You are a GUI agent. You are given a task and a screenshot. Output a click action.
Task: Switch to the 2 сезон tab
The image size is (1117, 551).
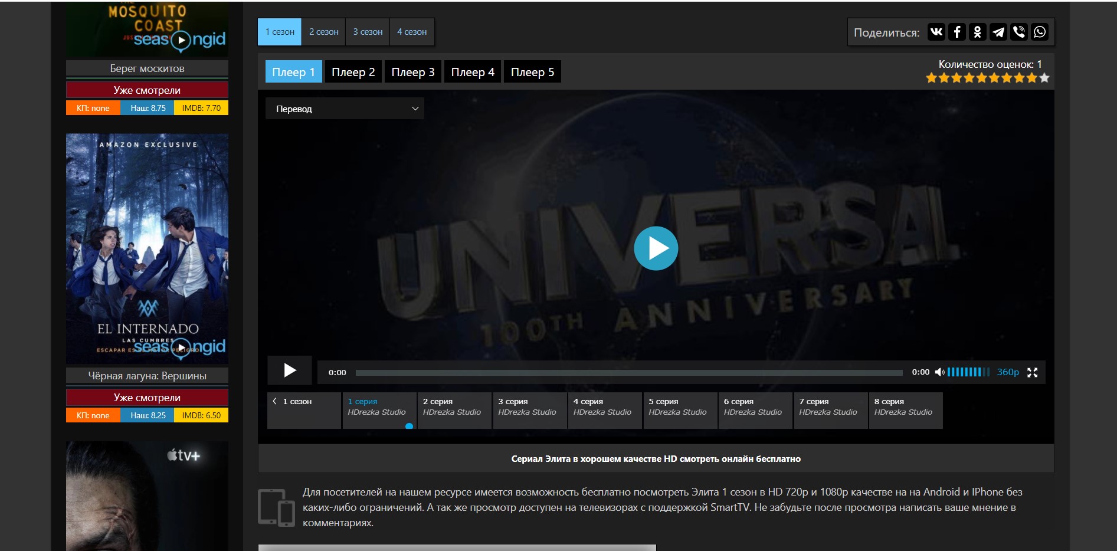[x=324, y=32]
